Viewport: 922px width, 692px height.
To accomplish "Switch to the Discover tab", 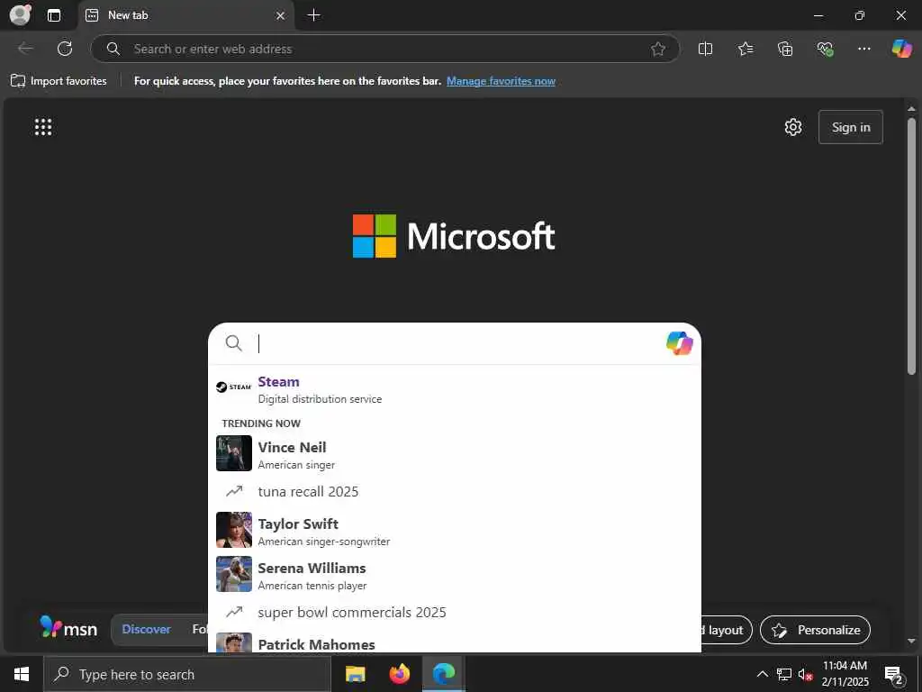I will tap(146, 630).
